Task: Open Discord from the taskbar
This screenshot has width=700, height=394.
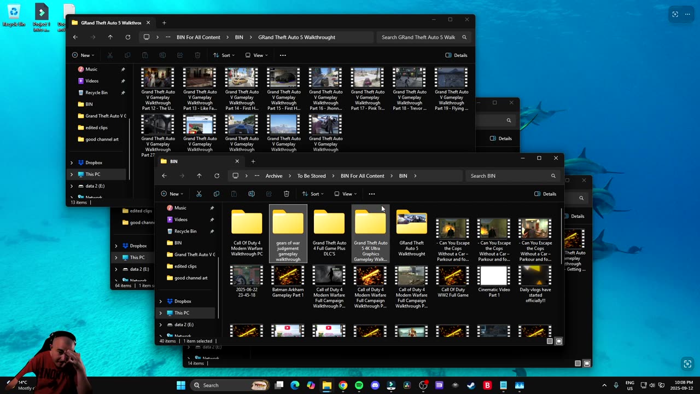Action: pos(375,385)
